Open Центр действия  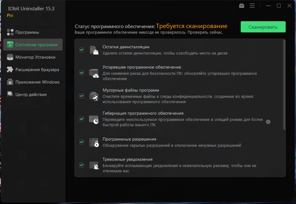33,94
